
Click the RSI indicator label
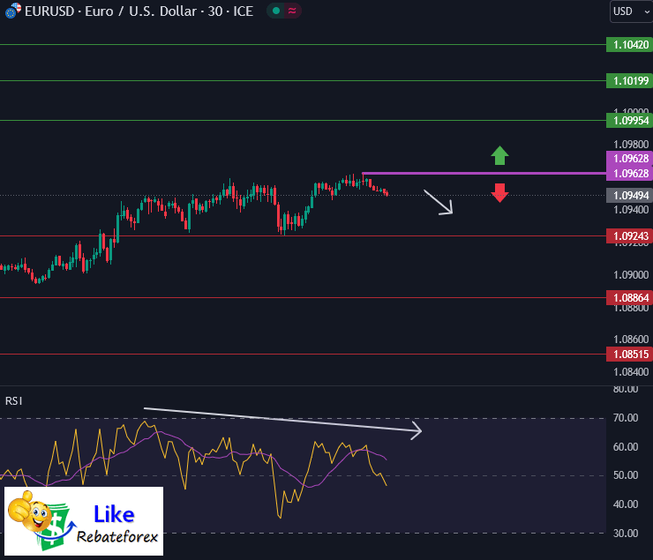point(14,400)
